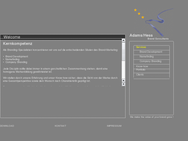Click the DOWNLOAD footer link
This screenshot has height=141, width=188.
[7, 126]
